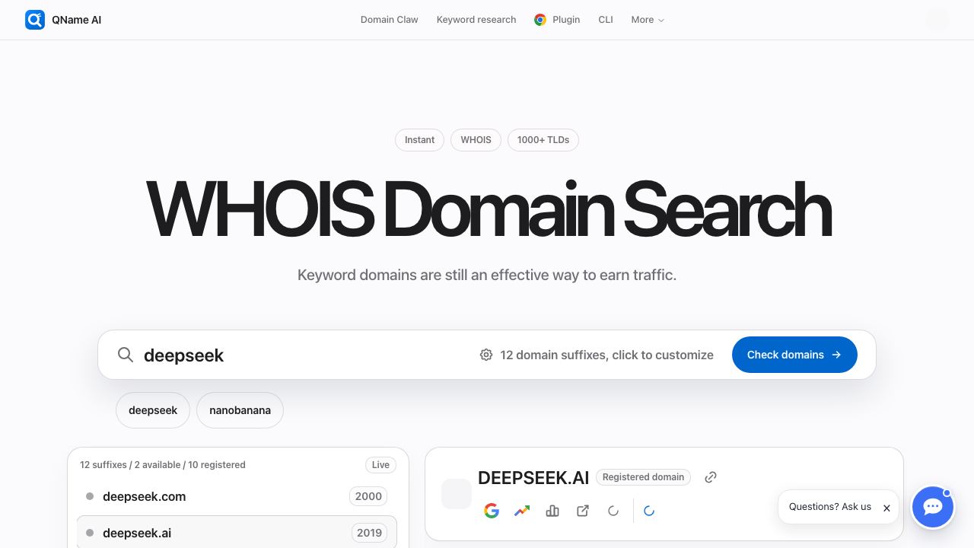The height and width of the screenshot is (548, 974).
Task: Click the Check domains button
Action: tap(794, 355)
